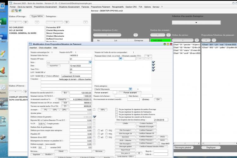This screenshot has height=158, width=237.
Task: Click the open-file folder toolbar icon
Action: tap(13, 10)
